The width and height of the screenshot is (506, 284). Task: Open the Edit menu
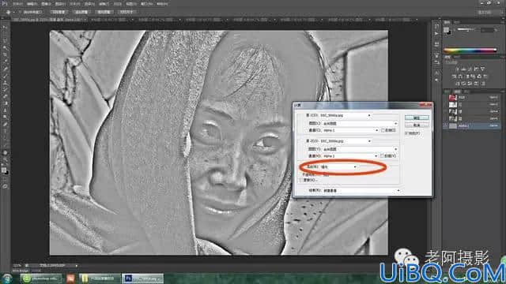[x=32, y=4]
